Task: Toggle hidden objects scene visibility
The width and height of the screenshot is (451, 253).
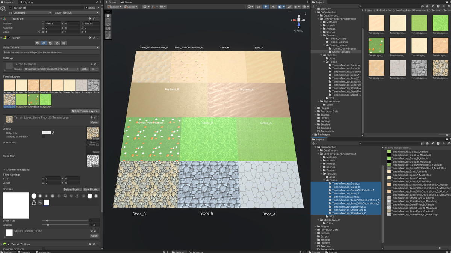Action: 289,7
